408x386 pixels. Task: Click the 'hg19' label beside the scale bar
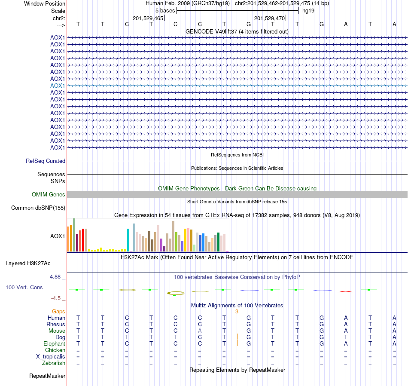[308, 11]
